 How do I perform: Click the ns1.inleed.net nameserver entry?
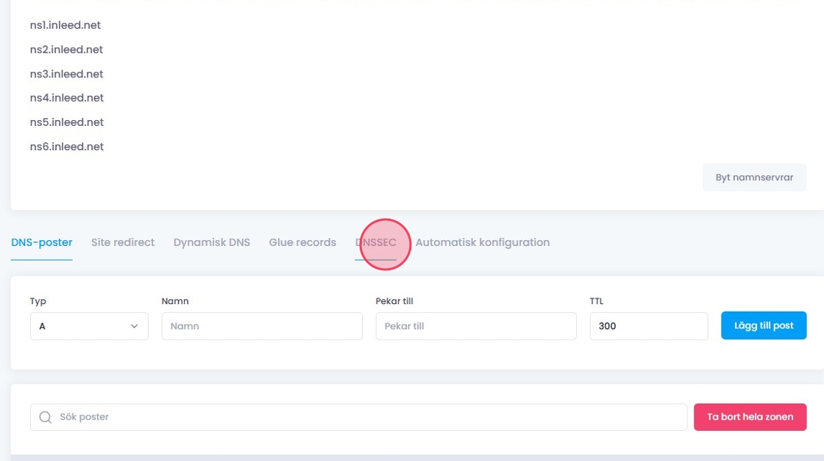(65, 25)
